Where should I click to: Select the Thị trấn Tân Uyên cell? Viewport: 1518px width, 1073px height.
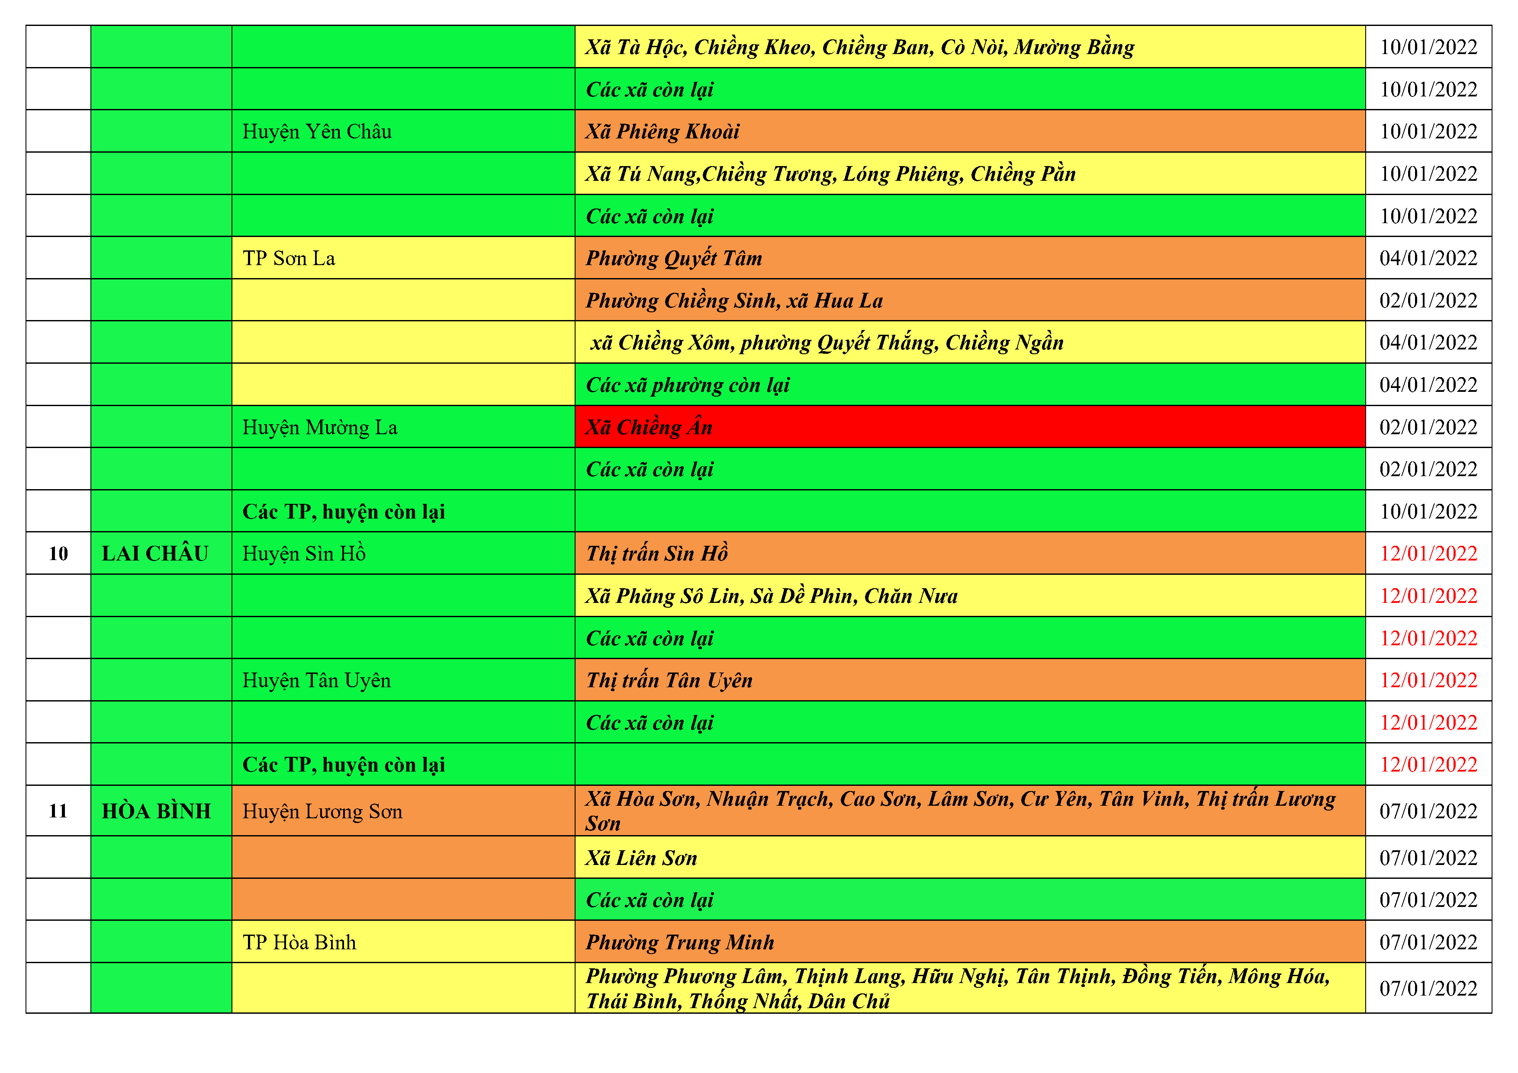click(969, 680)
